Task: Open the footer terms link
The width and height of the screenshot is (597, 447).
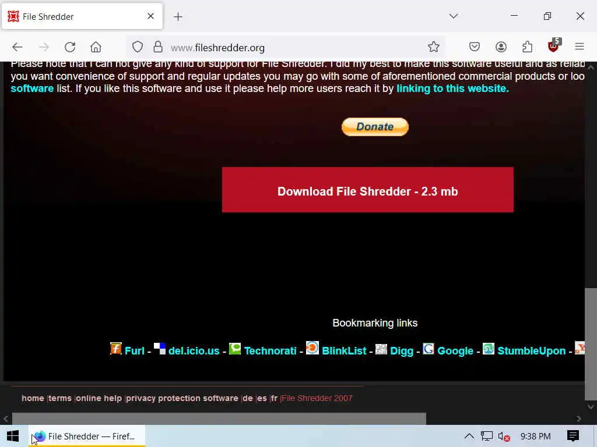Action: click(x=60, y=398)
